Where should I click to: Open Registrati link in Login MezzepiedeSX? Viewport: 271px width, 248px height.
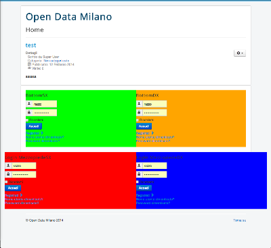(x=14, y=195)
